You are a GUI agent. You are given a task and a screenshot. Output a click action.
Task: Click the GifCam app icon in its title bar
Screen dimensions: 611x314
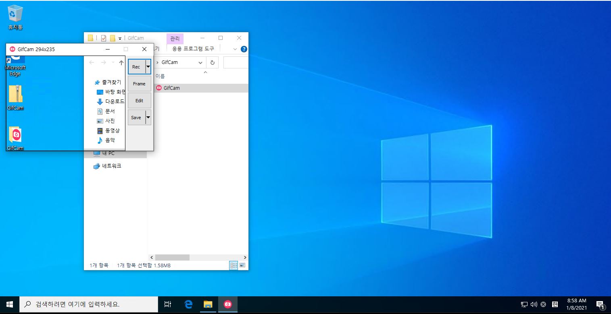(x=13, y=49)
